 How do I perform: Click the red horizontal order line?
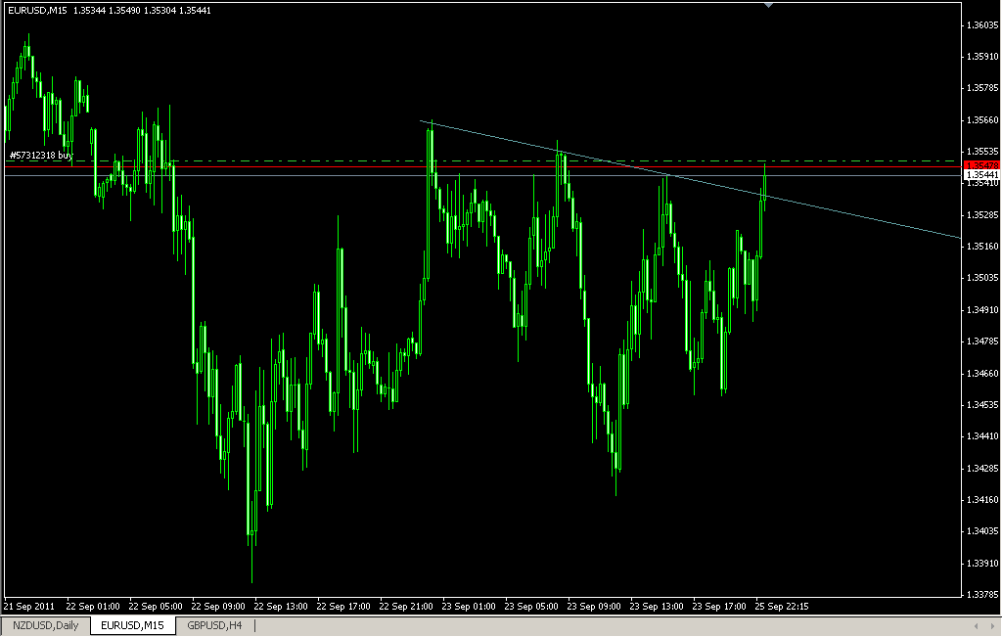[x=294, y=168]
